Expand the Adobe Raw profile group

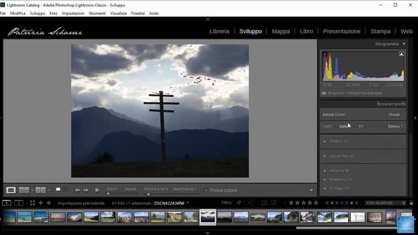325,156
